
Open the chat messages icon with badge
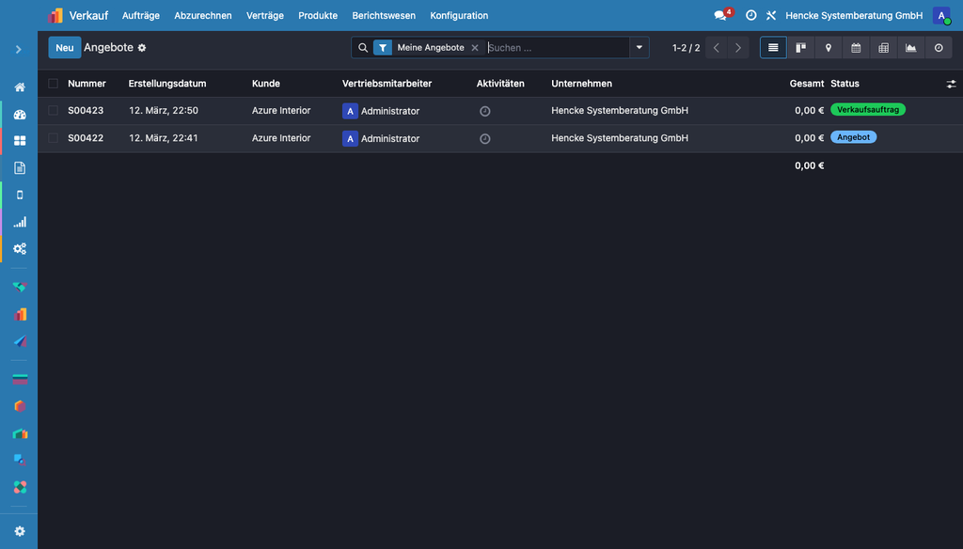(x=721, y=16)
